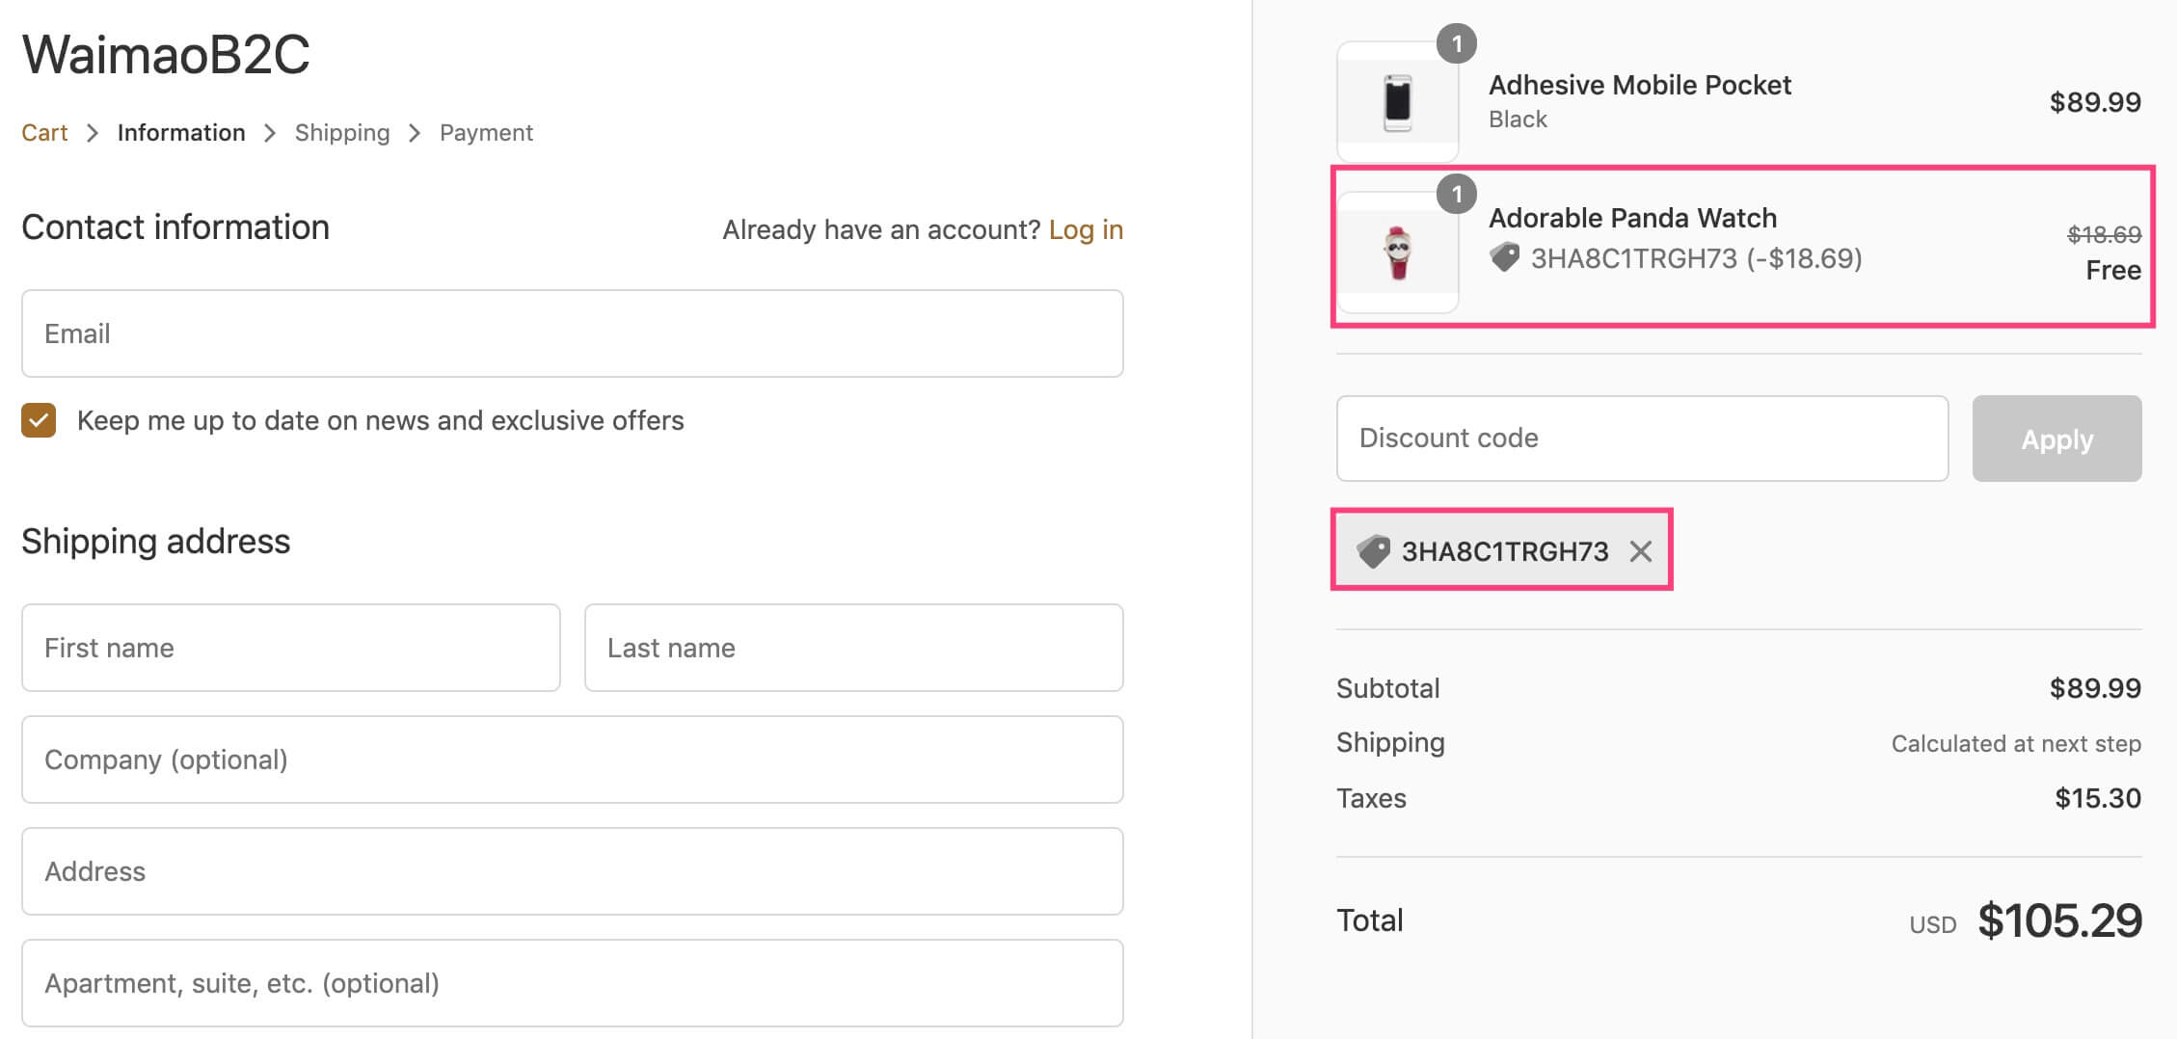
Task: Click tag icon under Adorable Panda Watch
Action: (1504, 257)
